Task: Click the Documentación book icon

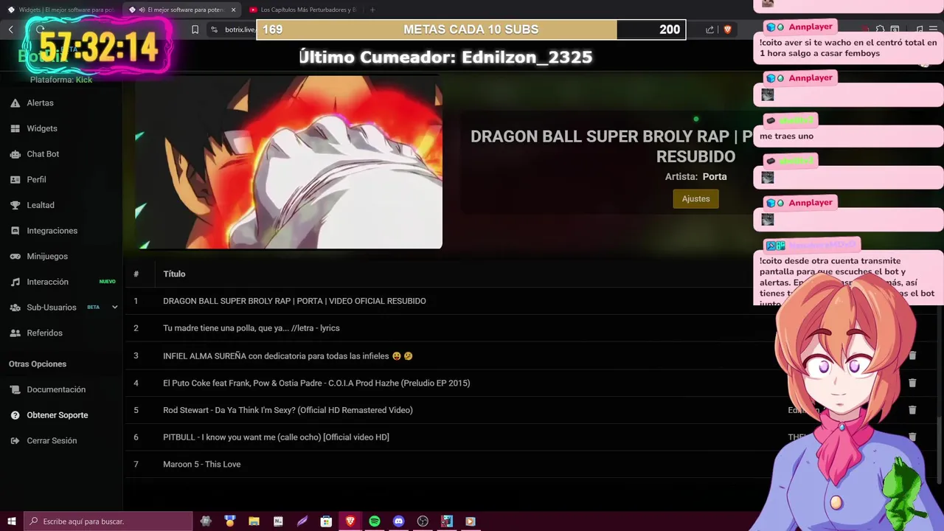Action: (15, 389)
